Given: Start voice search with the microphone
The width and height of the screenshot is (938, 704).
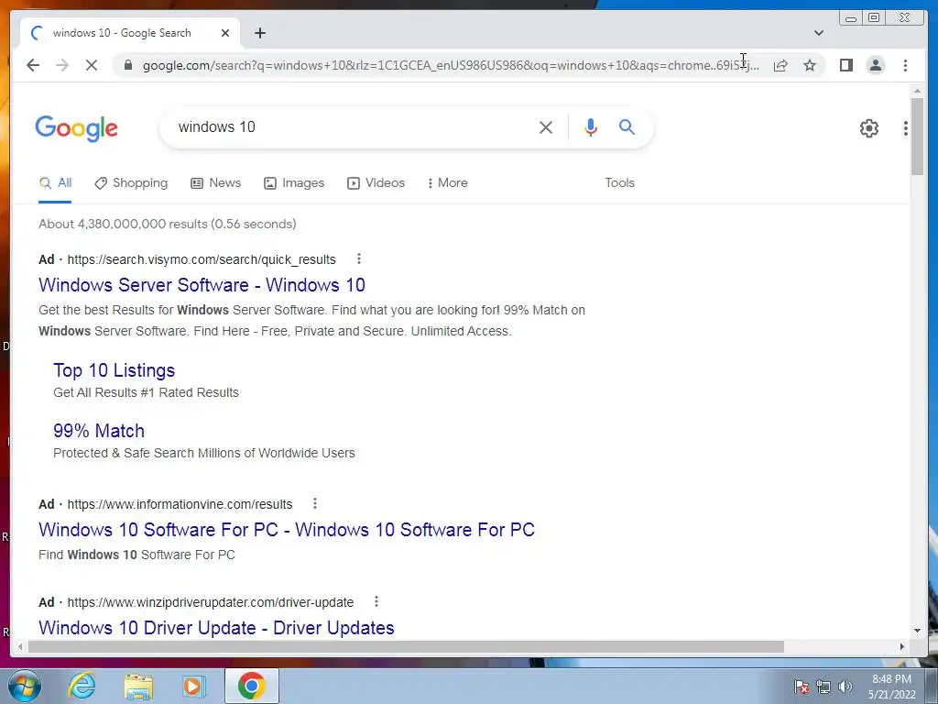Looking at the screenshot, I should point(591,126).
